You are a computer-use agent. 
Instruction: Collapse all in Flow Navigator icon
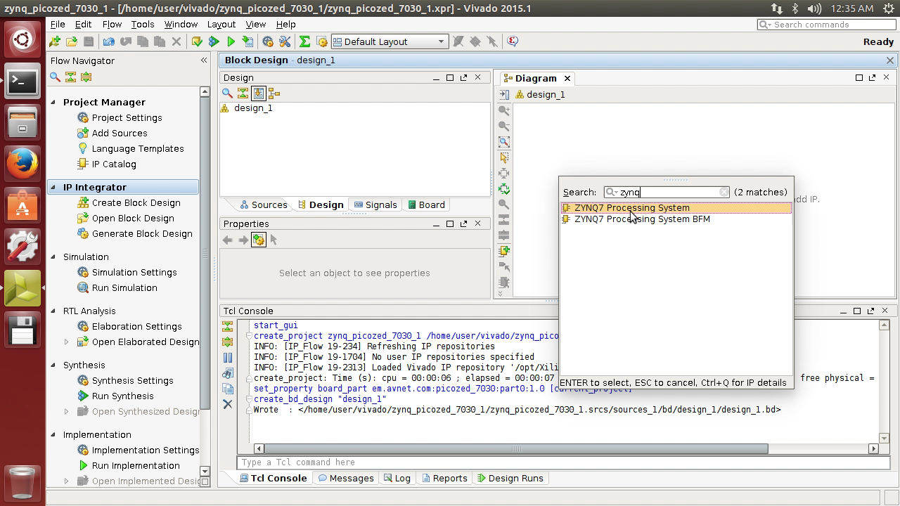[70, 77]
